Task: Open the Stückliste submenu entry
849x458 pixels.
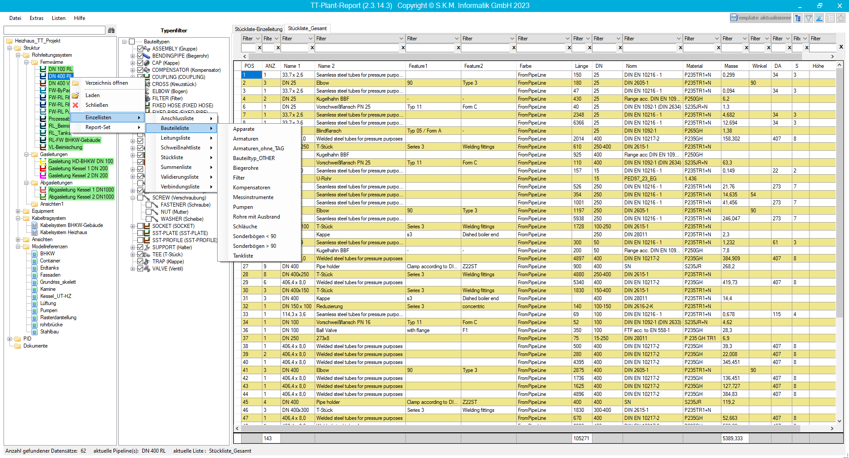Action: 182,157
